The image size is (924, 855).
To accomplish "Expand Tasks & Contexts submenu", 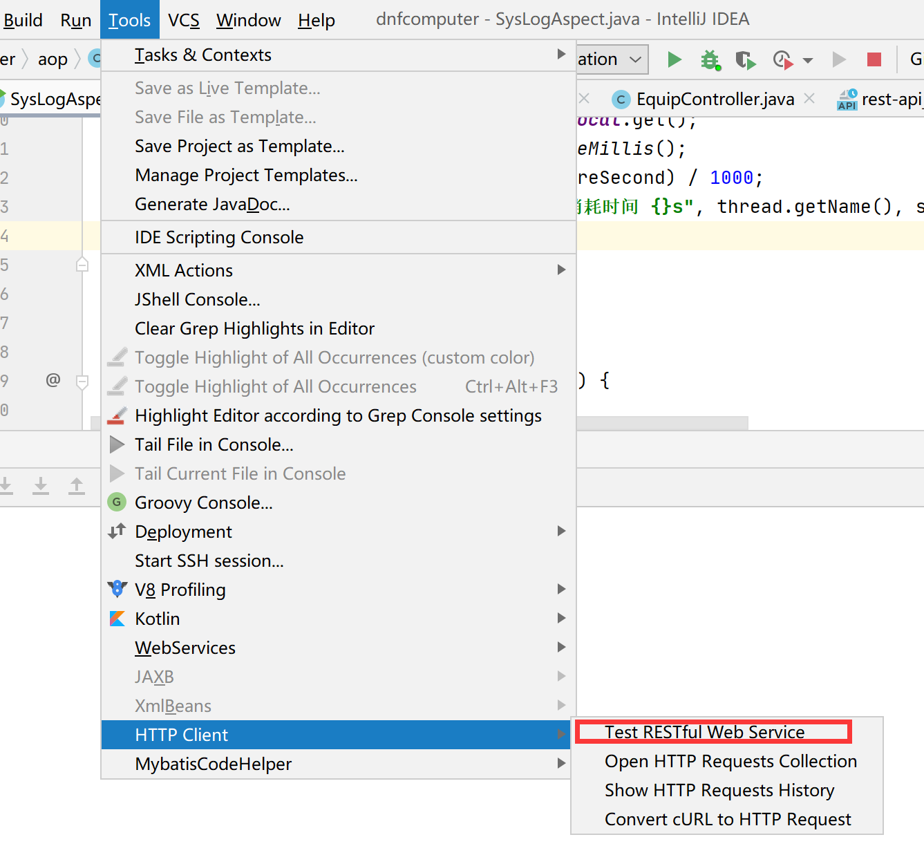I will pos(339,55).
